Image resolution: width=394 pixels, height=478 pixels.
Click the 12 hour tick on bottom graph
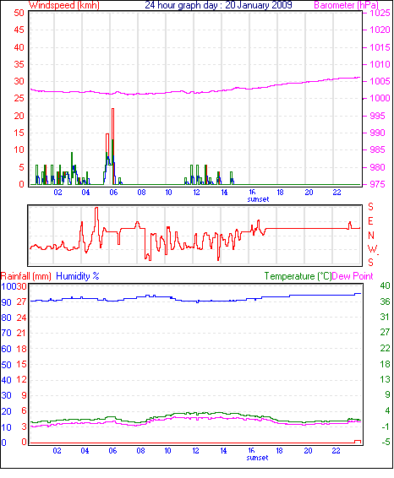coord(195,451)
